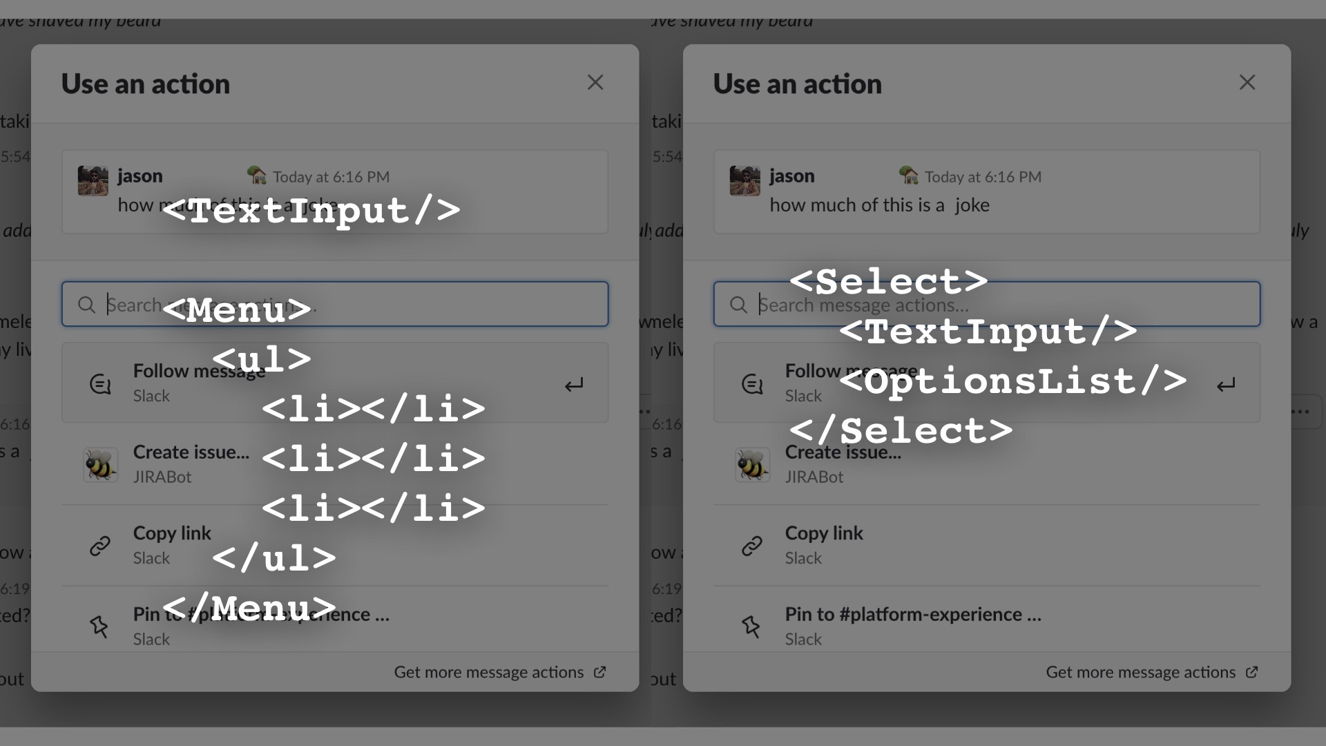
Task: Focus the right Search message actions field
Action: coord(987,304)
